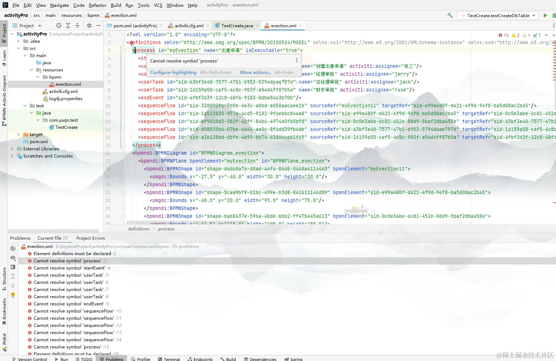The height and width of the screenshot is (361, 556).
Task: Click the Select Opened File crosshair icon
Action: point(58,25)
